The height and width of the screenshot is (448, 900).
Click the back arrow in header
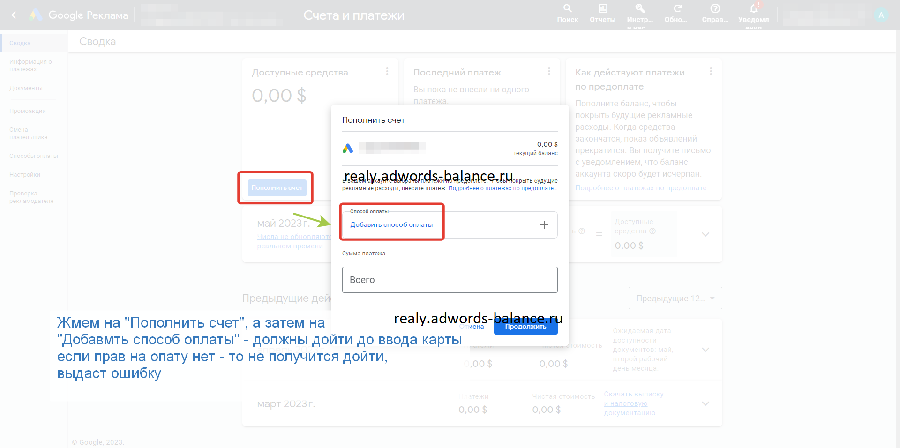coord(15,15)
